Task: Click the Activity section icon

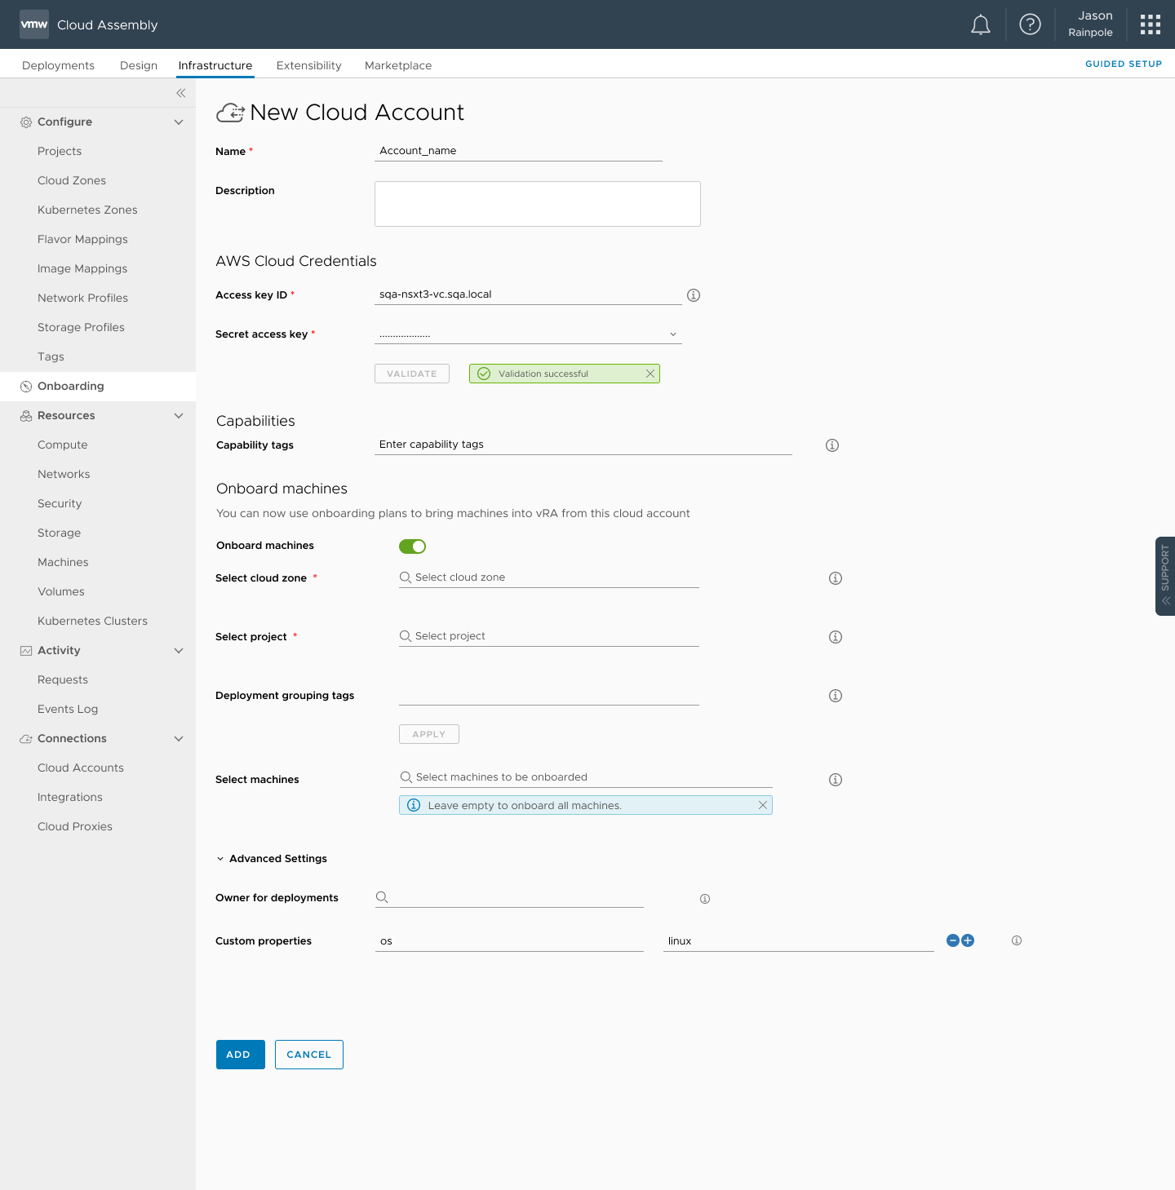Action: pyautogui.click(x=26, y=651)
